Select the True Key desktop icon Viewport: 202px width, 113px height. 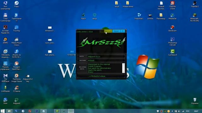[16, 28]
